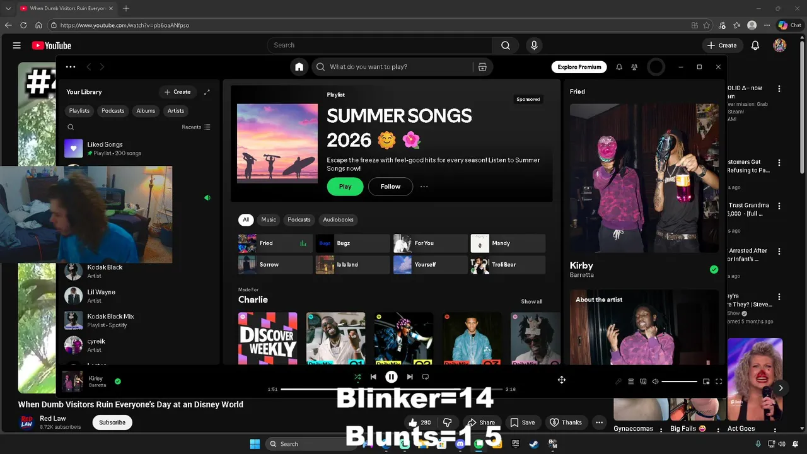Like the YouTube video with 280 likes
Screen dimensions: 807x454
tap(420, 422)
